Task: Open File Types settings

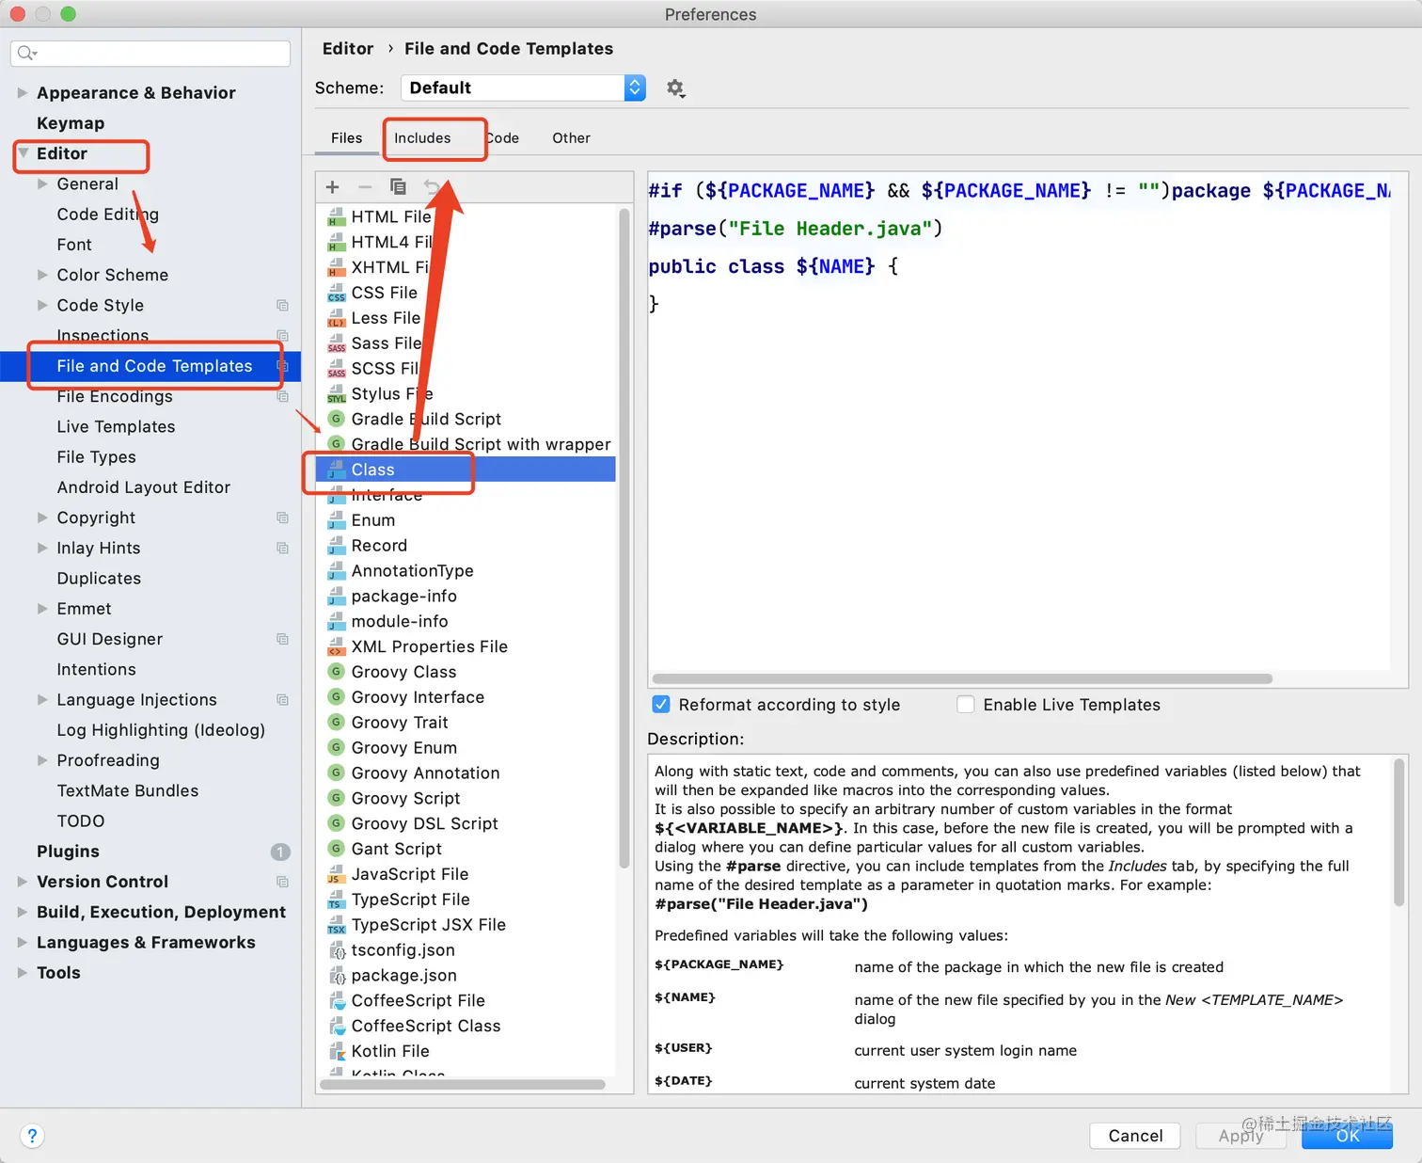Action: click(x=96, y=457)
